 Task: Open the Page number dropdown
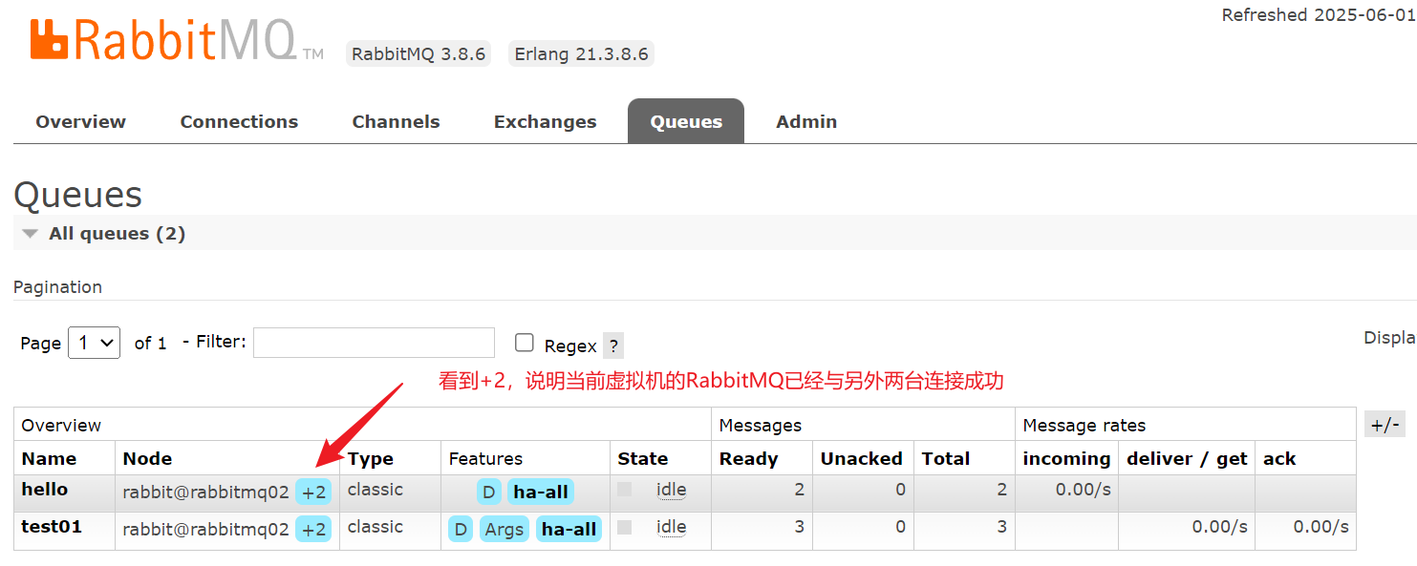click(x=94, y=343)
